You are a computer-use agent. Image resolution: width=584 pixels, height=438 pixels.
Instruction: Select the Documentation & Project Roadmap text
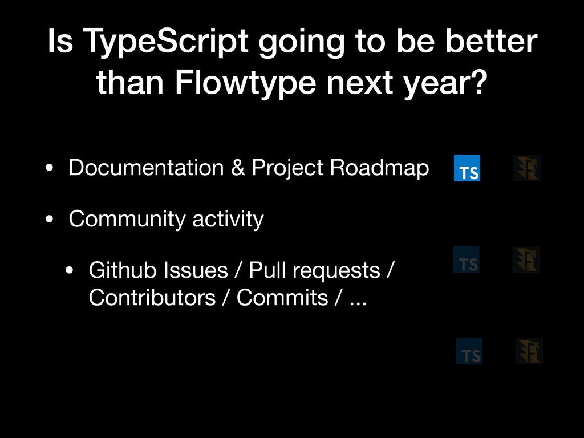249,168
